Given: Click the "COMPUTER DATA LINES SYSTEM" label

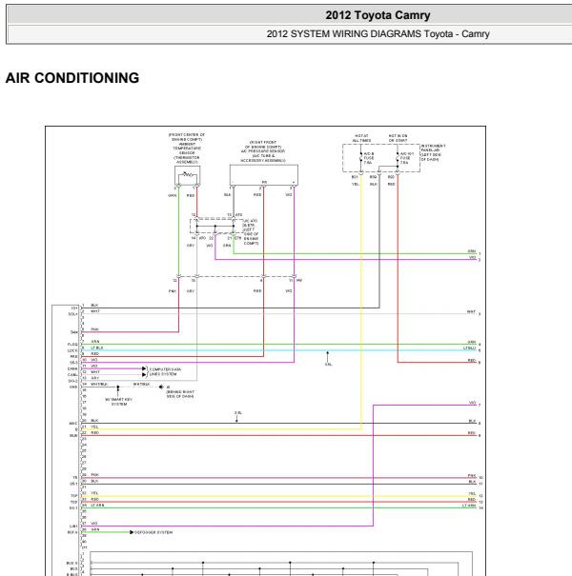Looking at the screenshot, I should [163, 371].
